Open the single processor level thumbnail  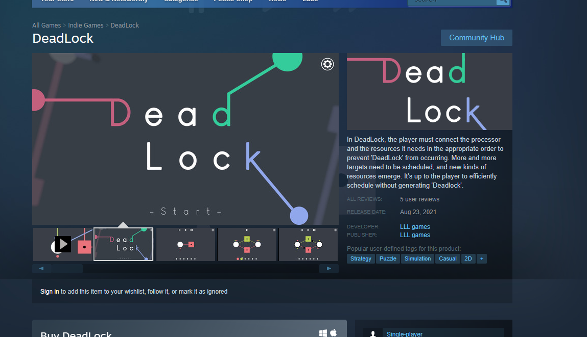185,244
